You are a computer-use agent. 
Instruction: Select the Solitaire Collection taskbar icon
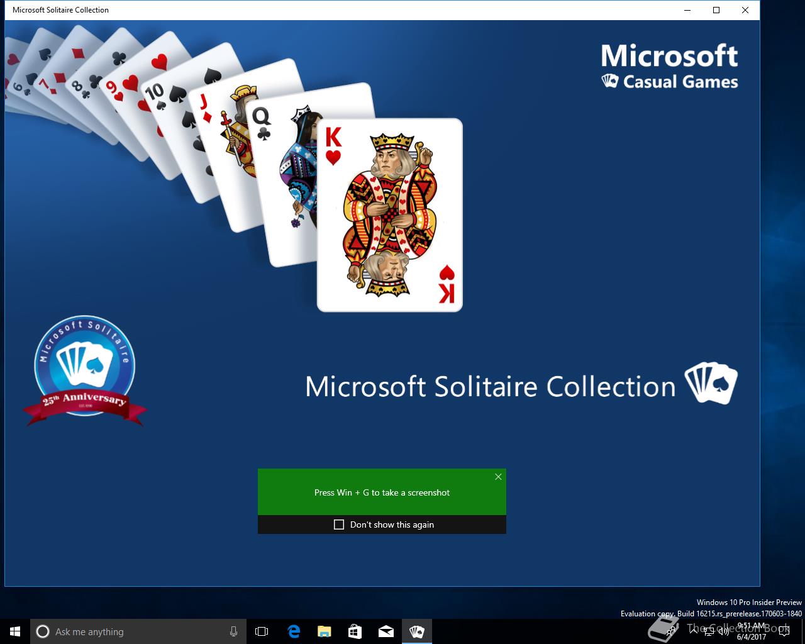(x=416, y=631)
